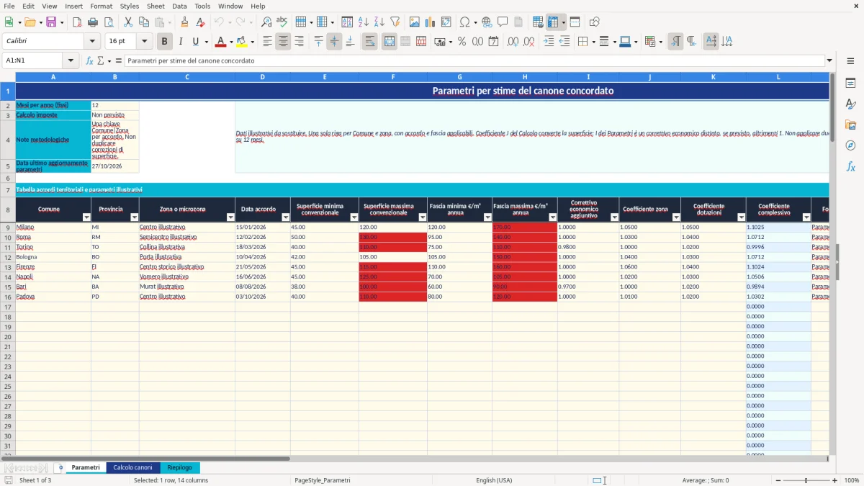Open the Sheet menu
Image resolution: width=864 pixels, height=486 pixels.
(156, 6)
